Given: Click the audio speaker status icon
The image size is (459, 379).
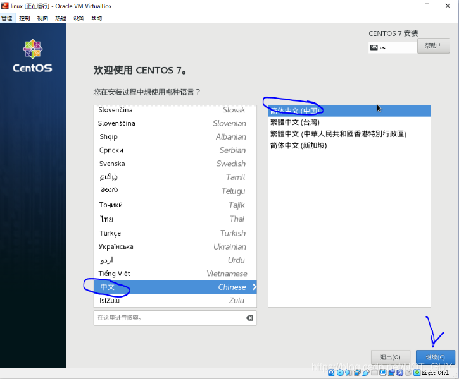Looking at the screenshot, I should 348,373.
